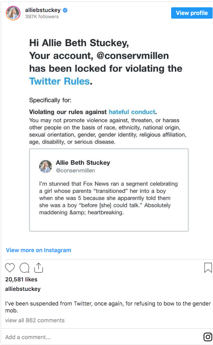Image resolution: width=213 pixels, height=345 pixels.
Task: Click the 20,581 likes count
Action: tap(21, 280)
